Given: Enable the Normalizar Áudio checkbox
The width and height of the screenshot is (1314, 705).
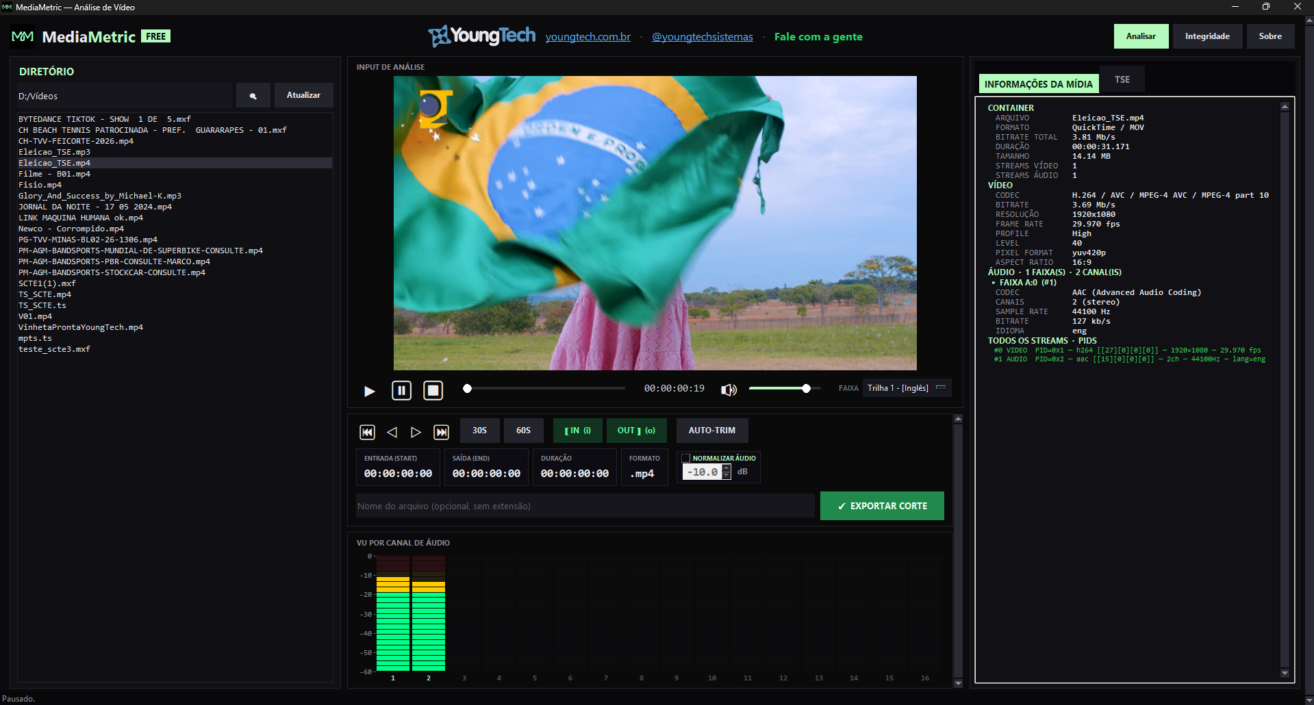Looking at the screenshot, I should pos(685,458).
